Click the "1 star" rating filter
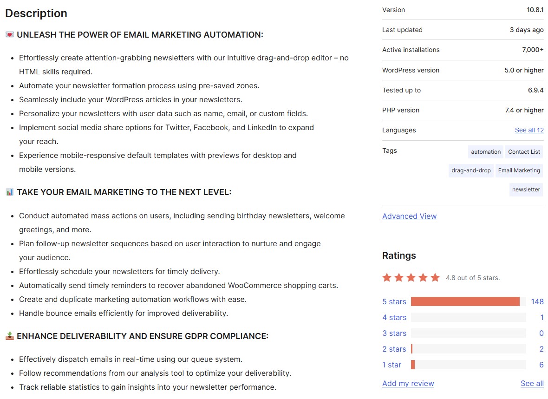The image size is (548, 399). tap(392, 365)
